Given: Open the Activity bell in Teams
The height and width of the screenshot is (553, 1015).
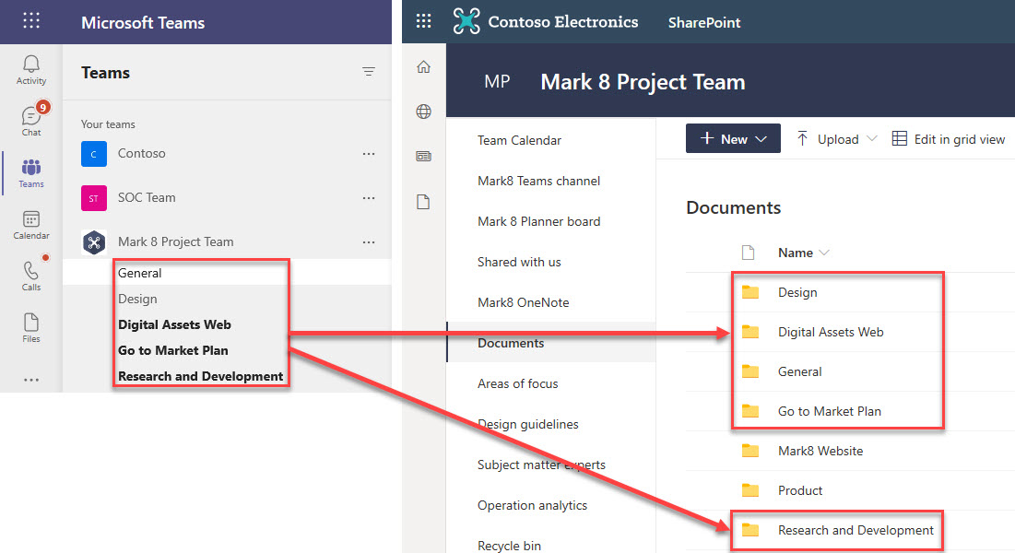Looking at the screenshot, I should [31, 70].
